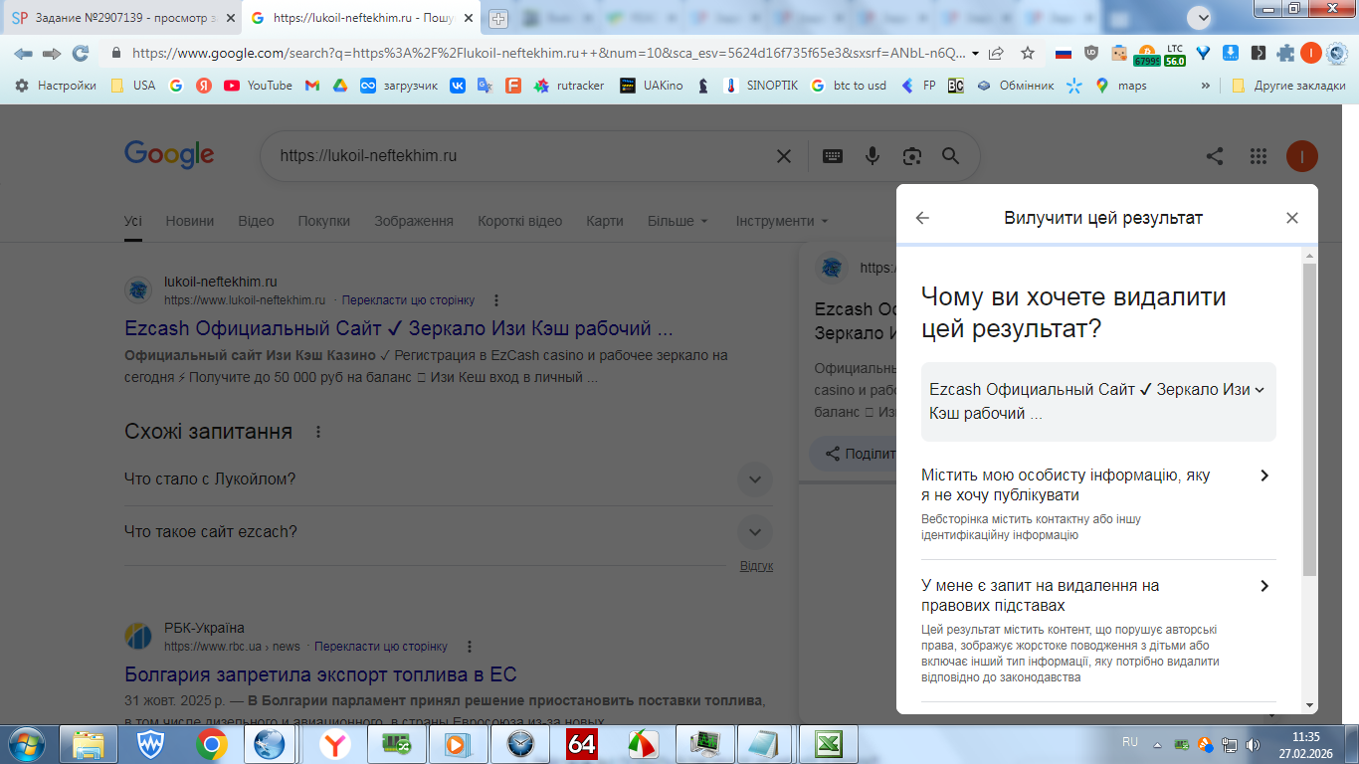Open the 'Більше' dropdown menu
Screen dimensions: 1359x764
(678, 221)
